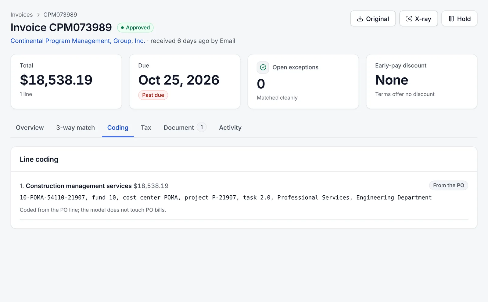Switch to the 3-way match tab
Screen dimensions: 488x302
tap(75, 128)
